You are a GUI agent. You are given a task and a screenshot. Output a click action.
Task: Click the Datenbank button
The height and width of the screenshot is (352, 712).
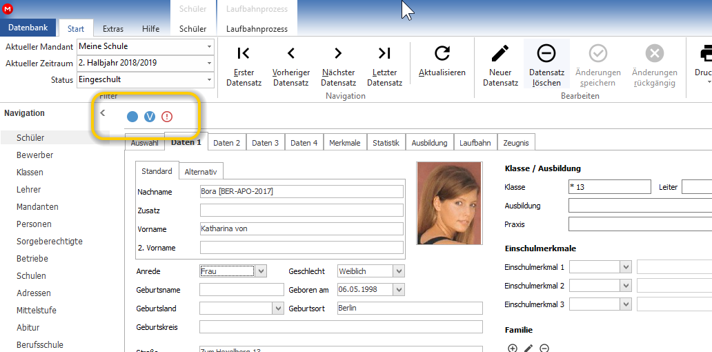point(28,28)
